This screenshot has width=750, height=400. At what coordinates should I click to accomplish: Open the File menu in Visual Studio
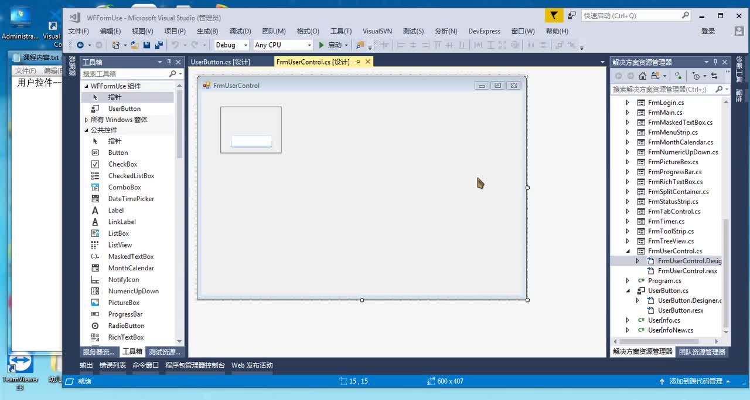coord(79,31)
